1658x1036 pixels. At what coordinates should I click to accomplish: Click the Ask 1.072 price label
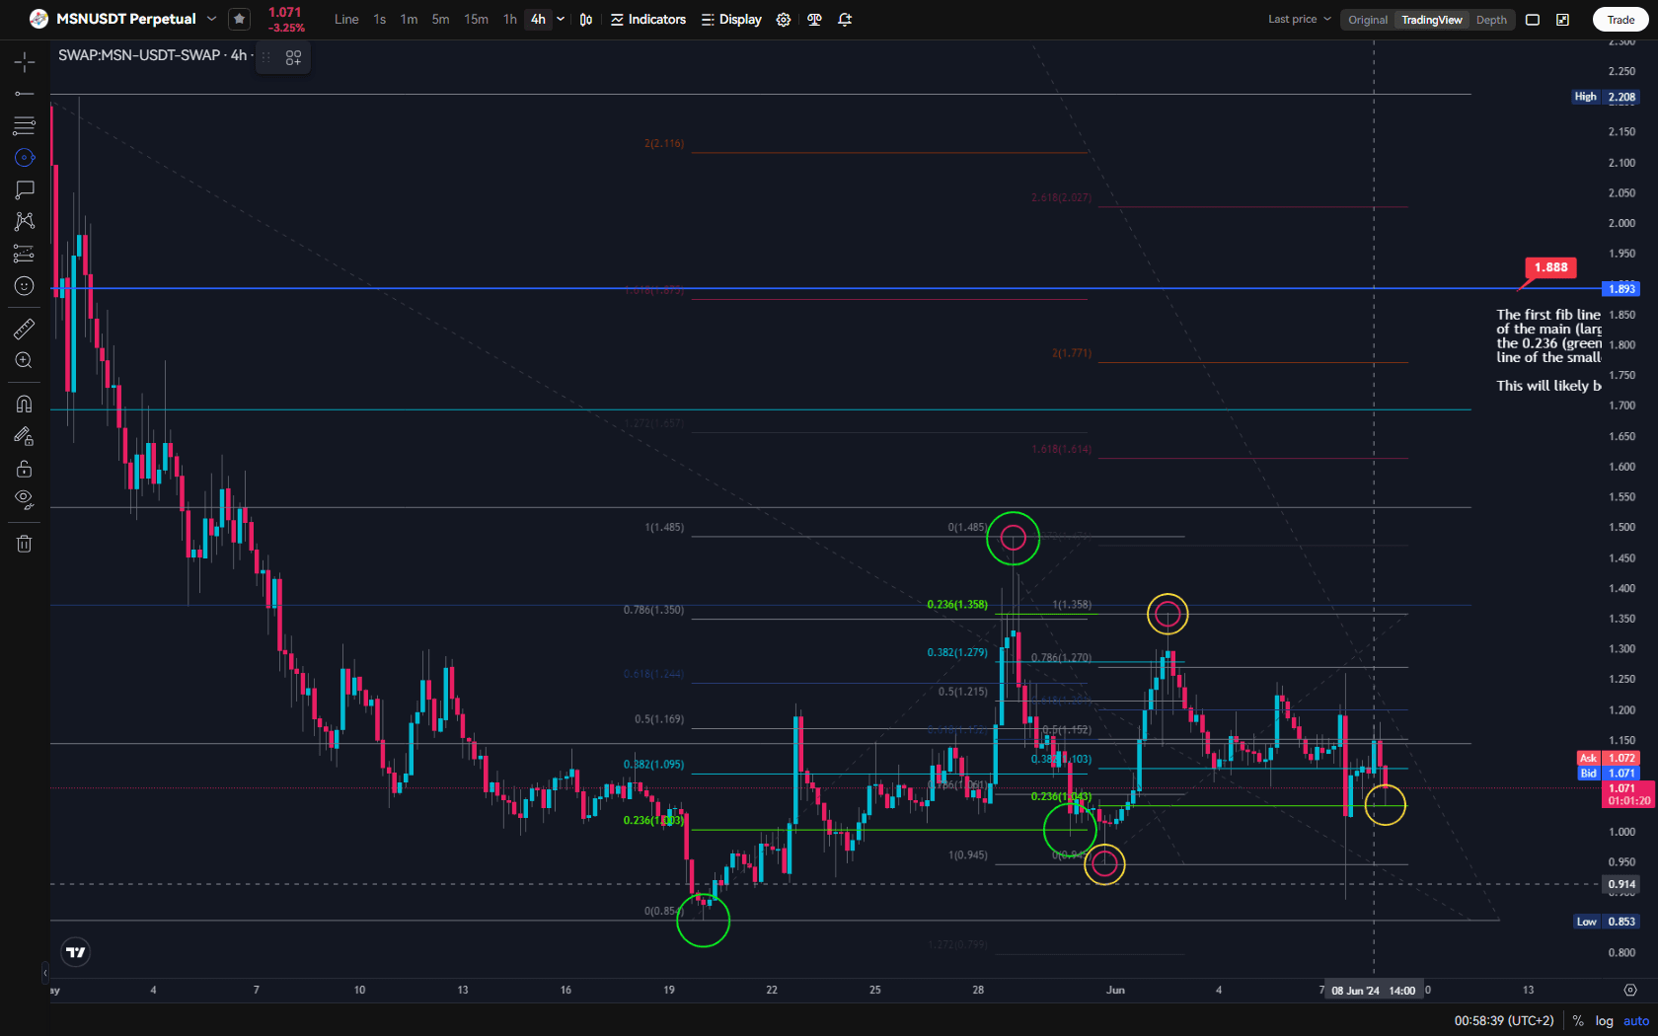1609,759
